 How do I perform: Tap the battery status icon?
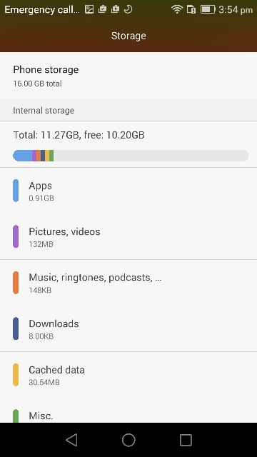pyautogui.click(x=208, y=9)
